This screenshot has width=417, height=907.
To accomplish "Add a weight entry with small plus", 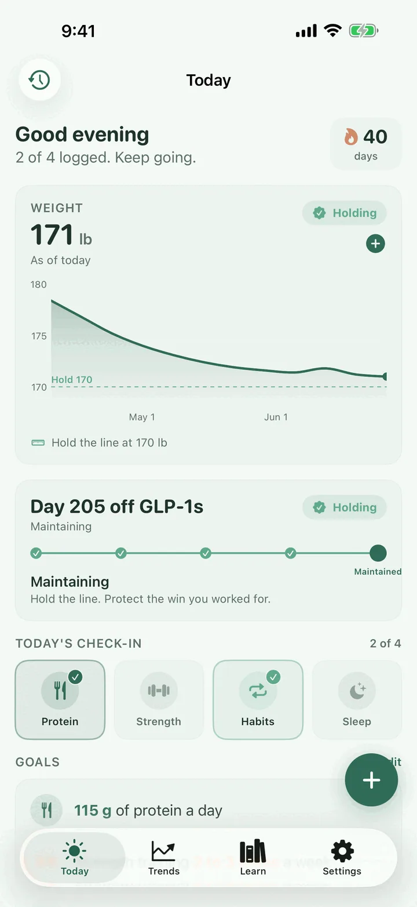I will point(375,244).
